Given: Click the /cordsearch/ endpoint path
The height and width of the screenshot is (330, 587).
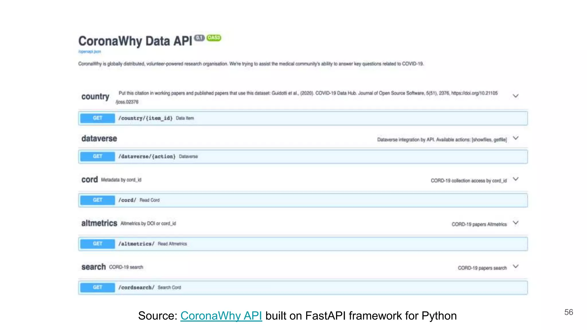Looking at the screenshot, I should 136,287.
